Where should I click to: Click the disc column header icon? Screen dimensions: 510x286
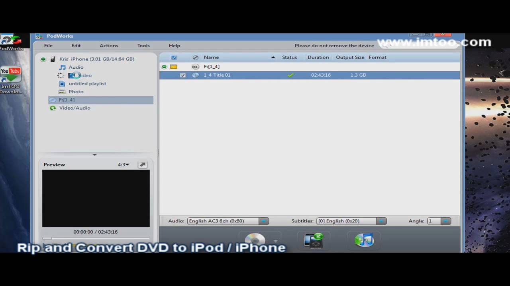click(195, 57)
